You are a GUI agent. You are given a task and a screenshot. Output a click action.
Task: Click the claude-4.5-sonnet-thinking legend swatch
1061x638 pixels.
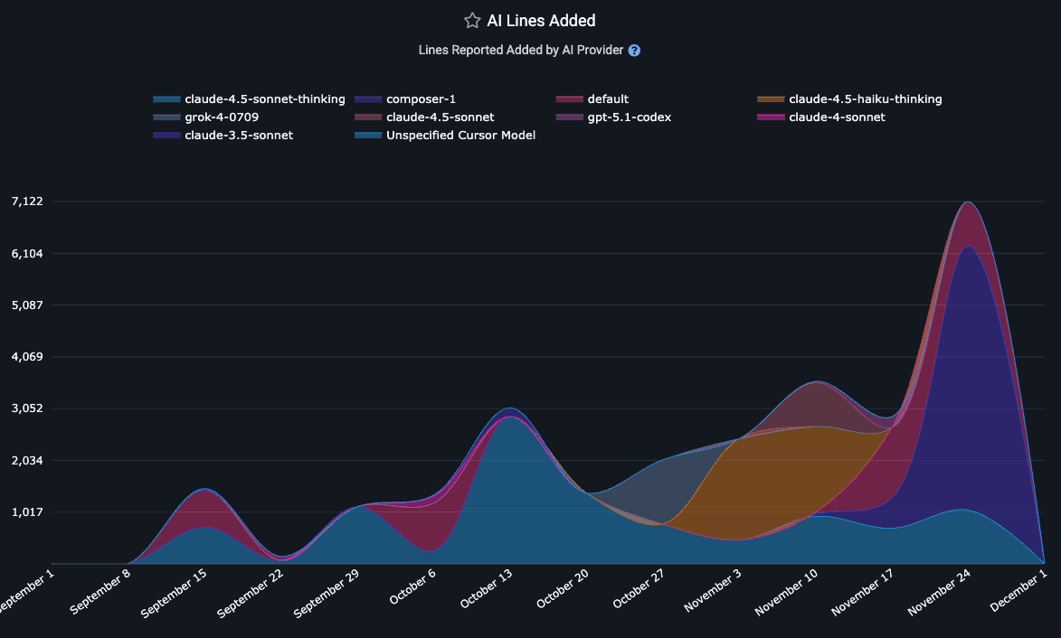tap(166, 99)
